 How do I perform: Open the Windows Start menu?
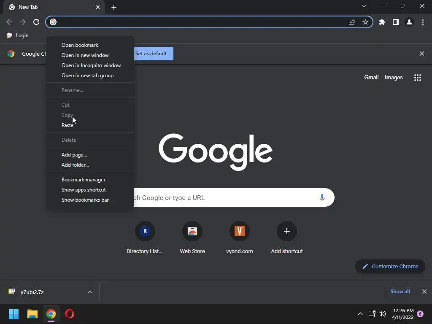[14, 314]
